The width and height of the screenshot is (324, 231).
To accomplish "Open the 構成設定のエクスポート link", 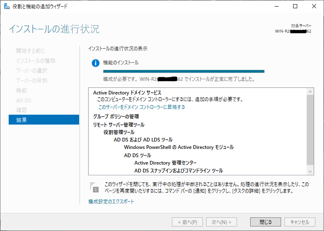I will click(x=111, y=201).
